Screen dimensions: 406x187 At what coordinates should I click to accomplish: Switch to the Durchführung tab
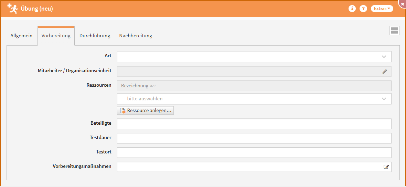pos(95,36)
